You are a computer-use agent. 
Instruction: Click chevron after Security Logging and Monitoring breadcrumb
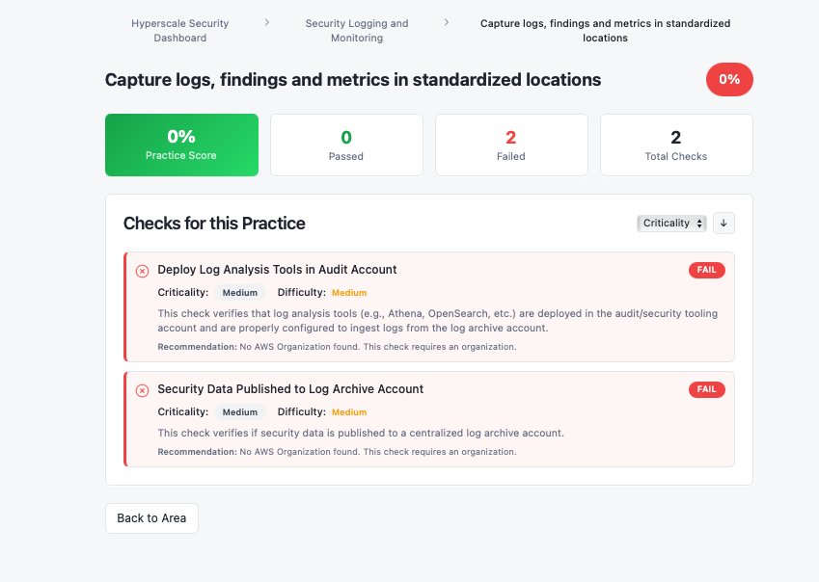446,24
